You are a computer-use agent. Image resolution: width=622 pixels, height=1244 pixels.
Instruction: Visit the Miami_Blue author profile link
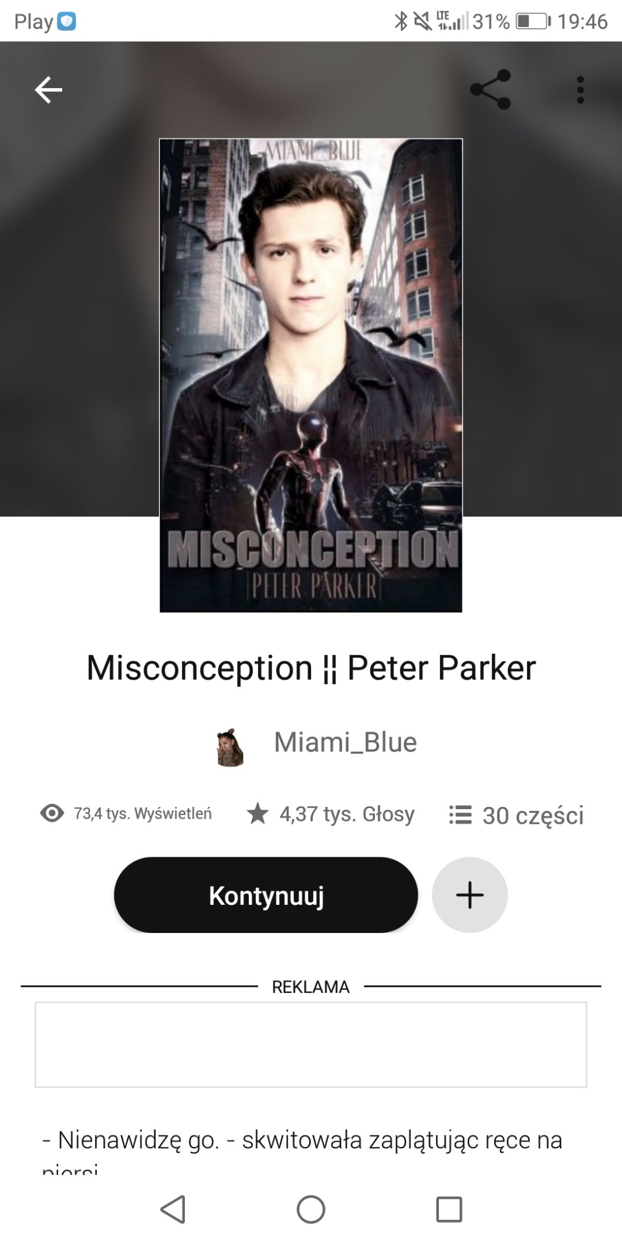(345, 742)
